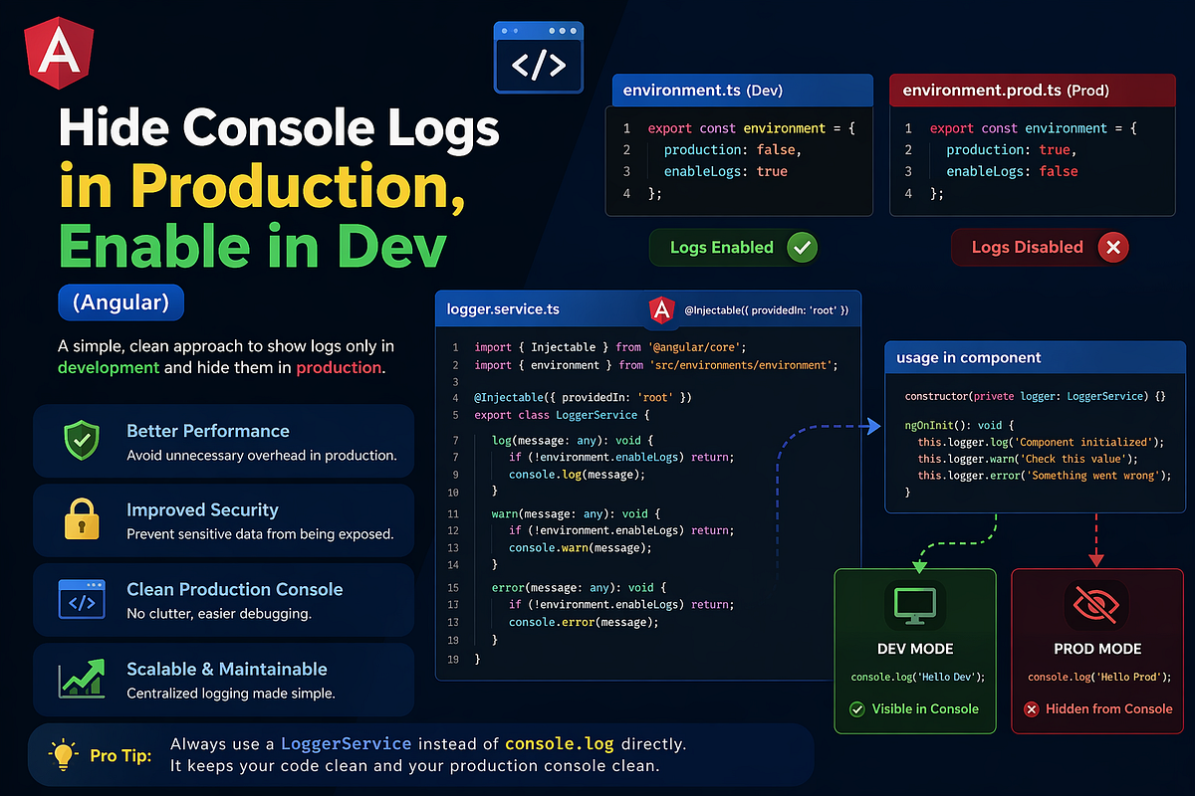Click the red X beside Hidden from Console

tap(1032, 709)
